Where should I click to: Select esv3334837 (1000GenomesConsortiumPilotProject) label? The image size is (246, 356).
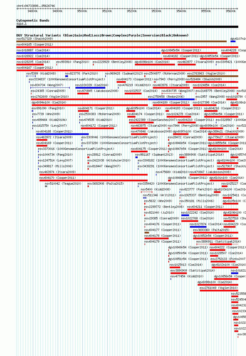coord(67,79)
